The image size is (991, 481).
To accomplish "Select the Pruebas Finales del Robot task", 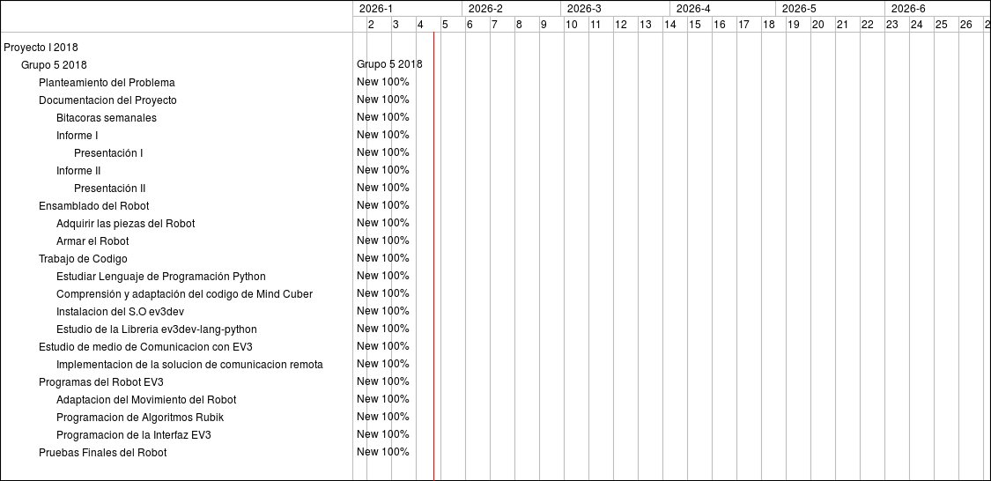I will coord(102,453).
